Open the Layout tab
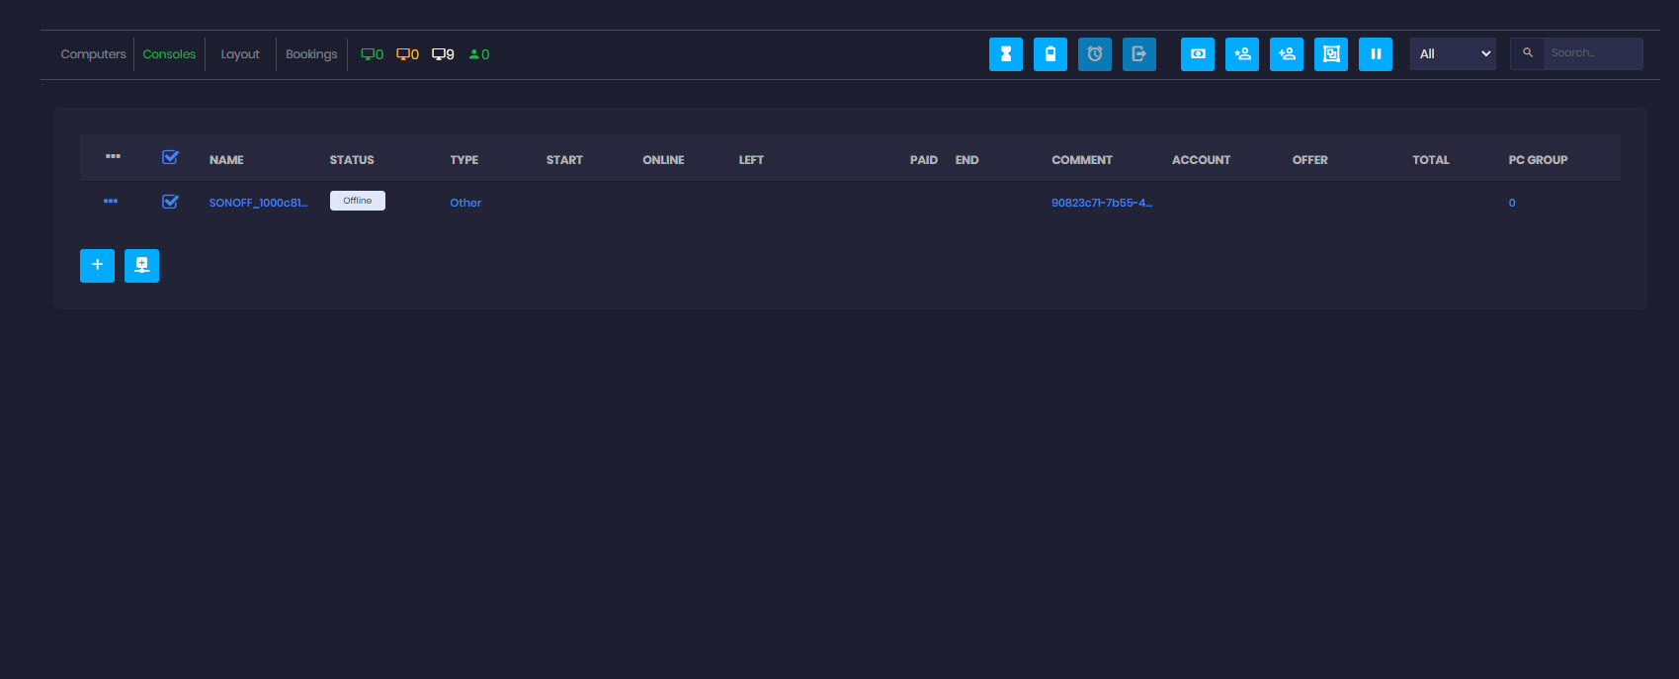The height and width of the screenshot is (679, 1679). [x=240, y=54]
